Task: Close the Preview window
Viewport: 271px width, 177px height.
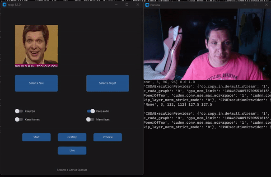Action: [x=266, y=5]
